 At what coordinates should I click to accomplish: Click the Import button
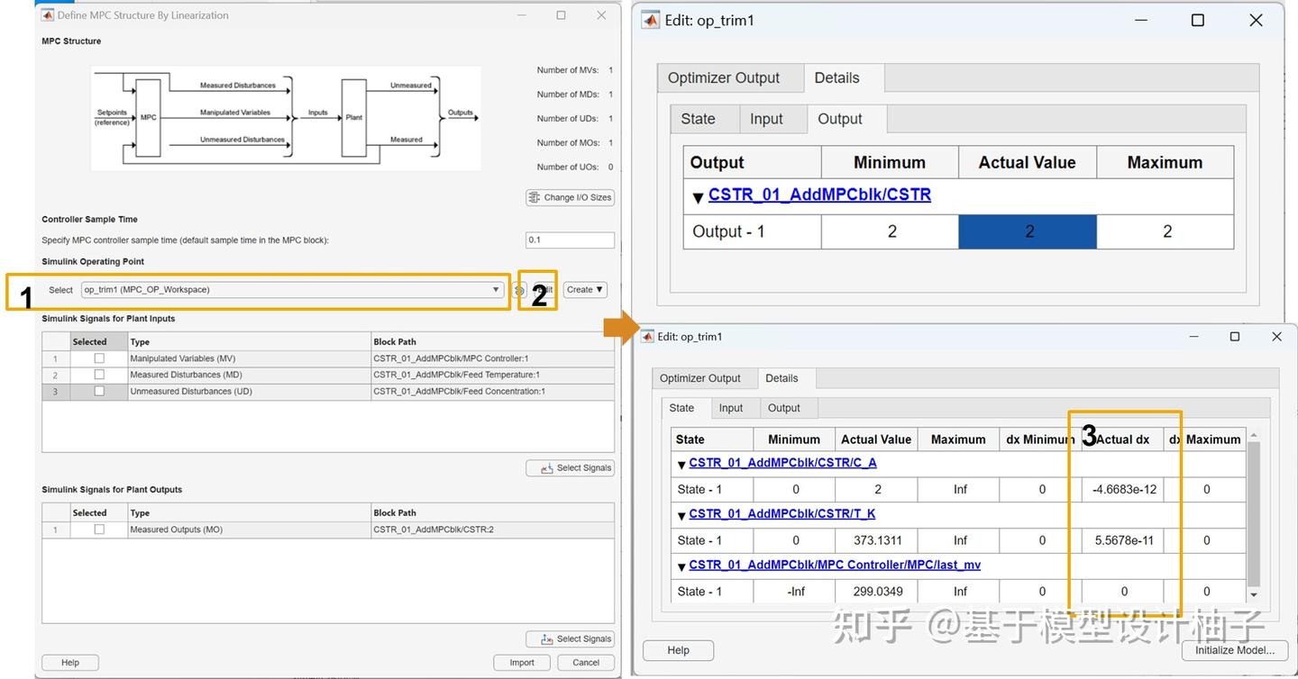point(521,661)
